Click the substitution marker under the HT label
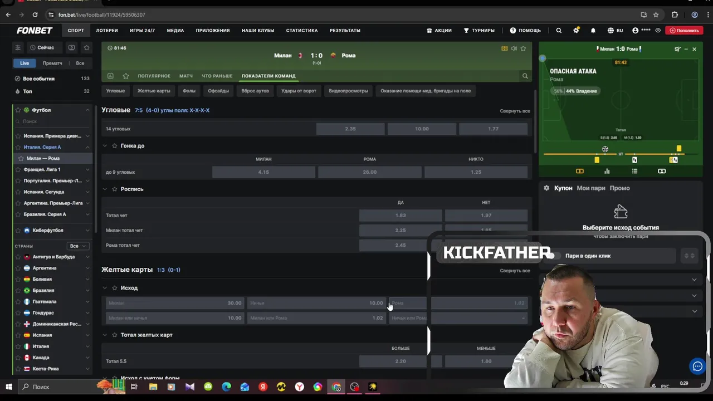The image size is (713, 401). tap(634, 160)
